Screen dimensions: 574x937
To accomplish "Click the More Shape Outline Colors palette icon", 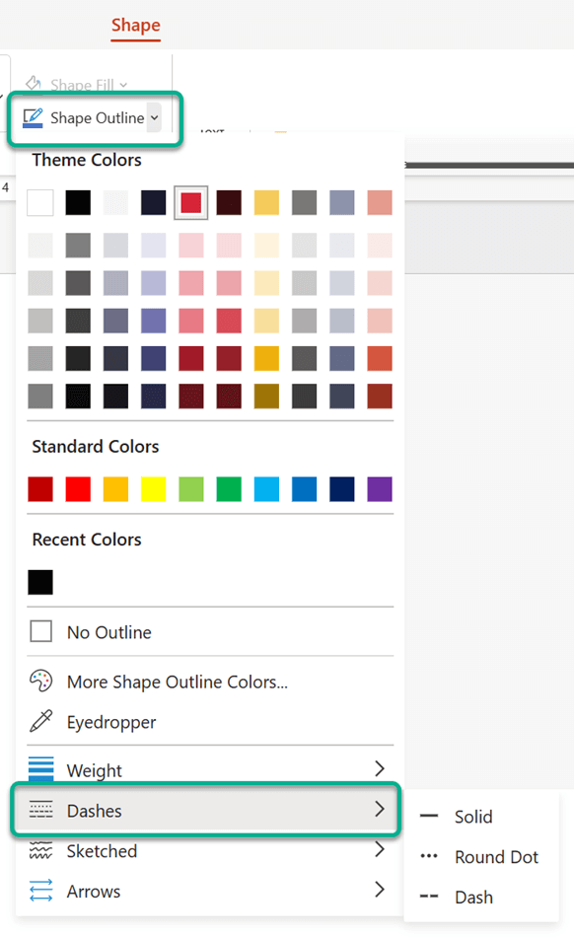I will click(41, 681).
